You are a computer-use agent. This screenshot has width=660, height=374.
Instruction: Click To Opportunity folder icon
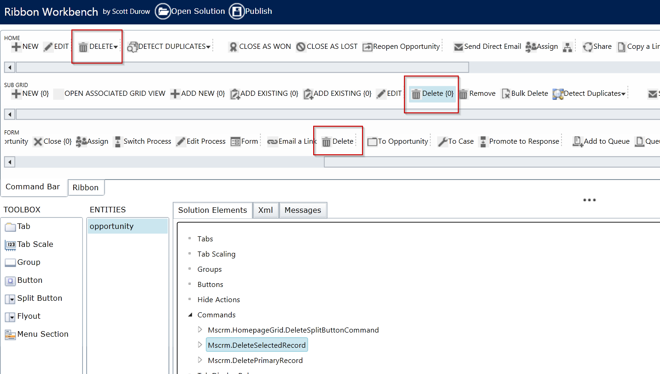click(372, 142)
